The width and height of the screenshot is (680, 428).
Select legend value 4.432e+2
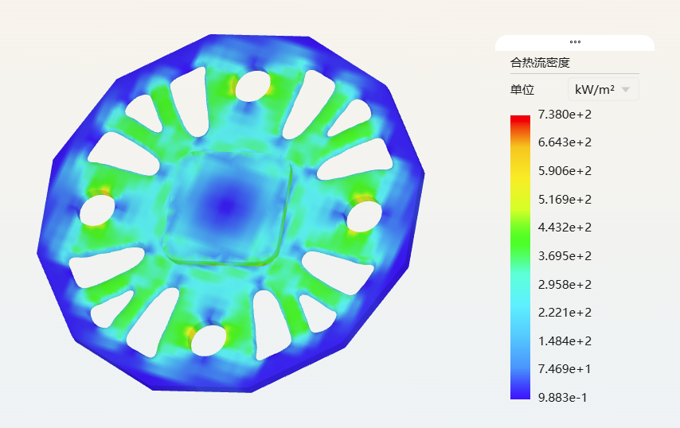pyautogui.click(x=565, y=227)
